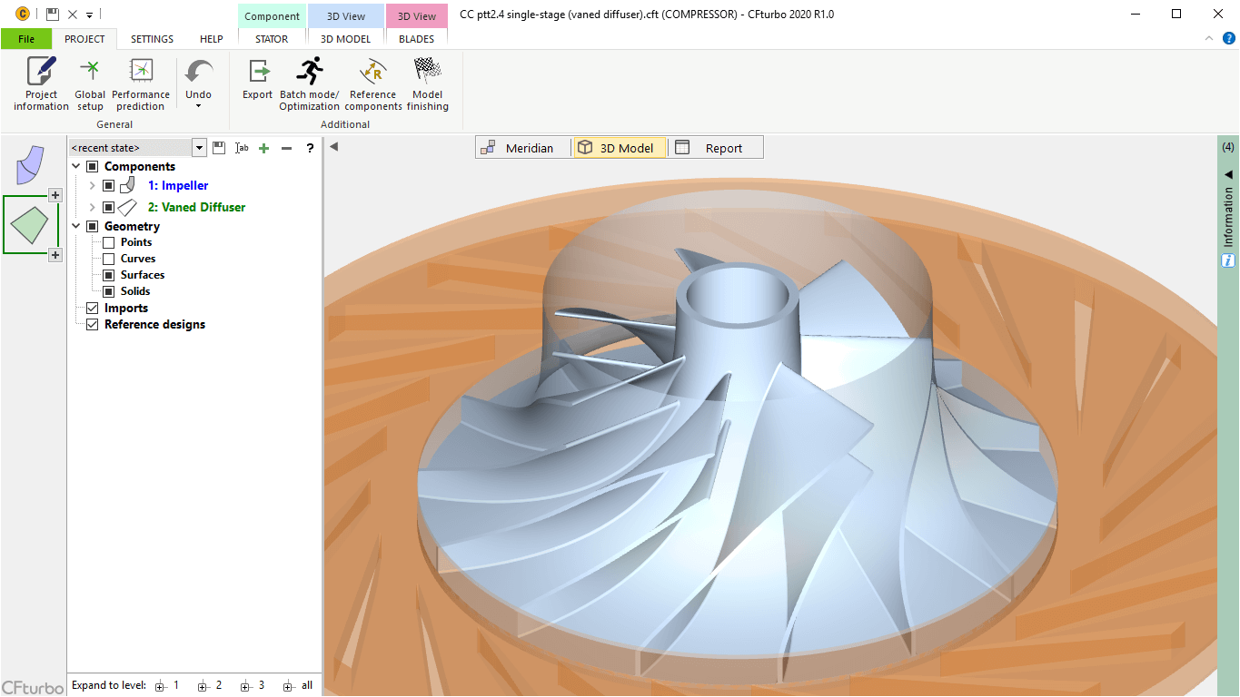
Task: Open the File menu
Action: click(x=26, y=39)
